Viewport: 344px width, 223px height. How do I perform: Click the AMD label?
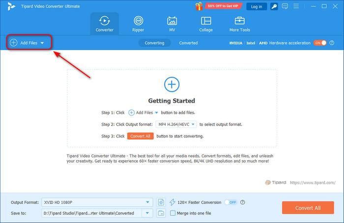[x=263, y=43]
